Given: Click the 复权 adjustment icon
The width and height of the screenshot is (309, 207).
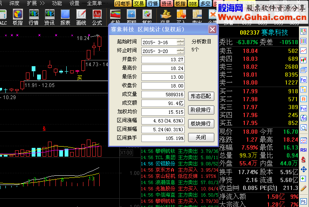Looking at the screenshot, I should [147, 16].
